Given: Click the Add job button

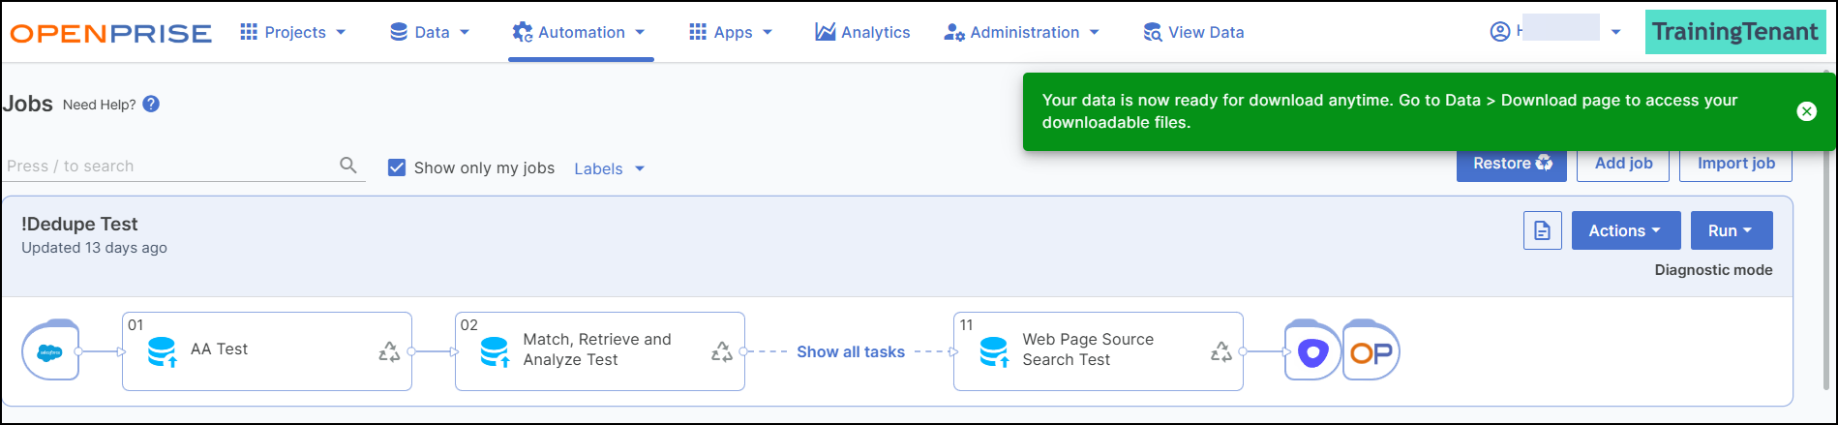Looking at the screenshot, I should point(1623,164).
